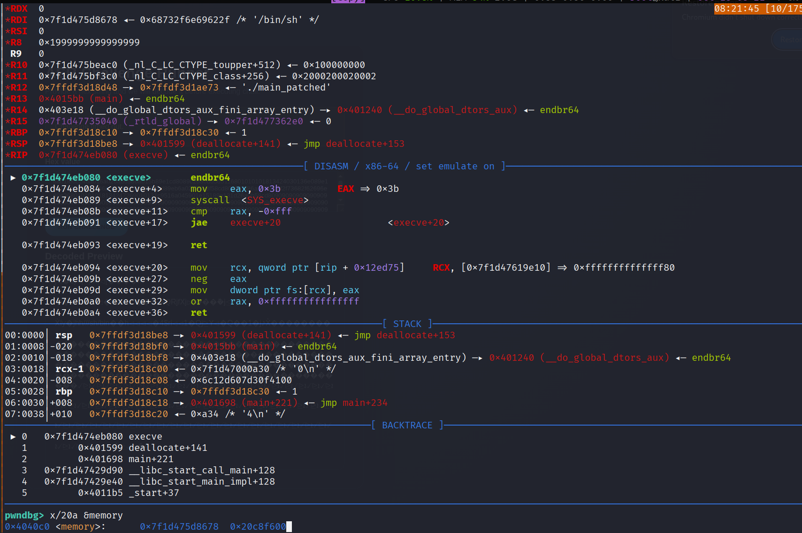802x533 pixels.
Task: Click the red execve+20 jae operand
Action: pos(255,223)
